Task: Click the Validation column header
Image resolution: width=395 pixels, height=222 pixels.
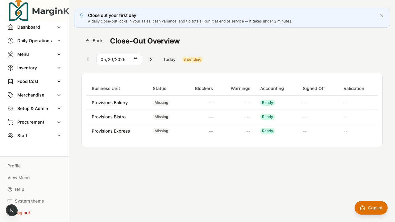Action: (x=354, y=88)
